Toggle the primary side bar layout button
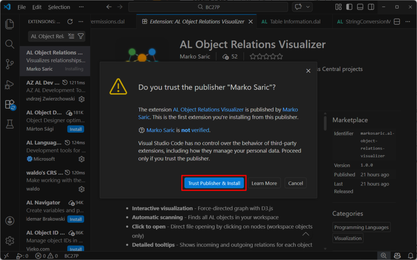Image resolution: width=417 pixels, height=260 pixels. (349, 7)
